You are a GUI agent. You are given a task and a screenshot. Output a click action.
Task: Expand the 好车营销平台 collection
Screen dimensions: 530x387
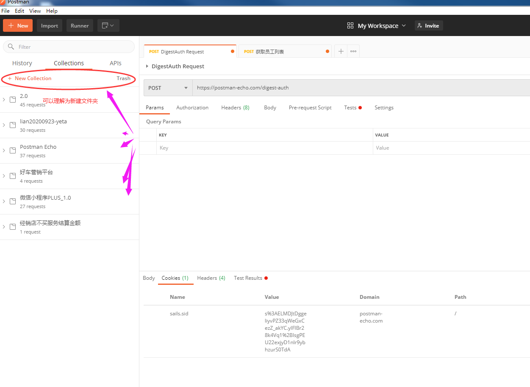pos(4,176)
